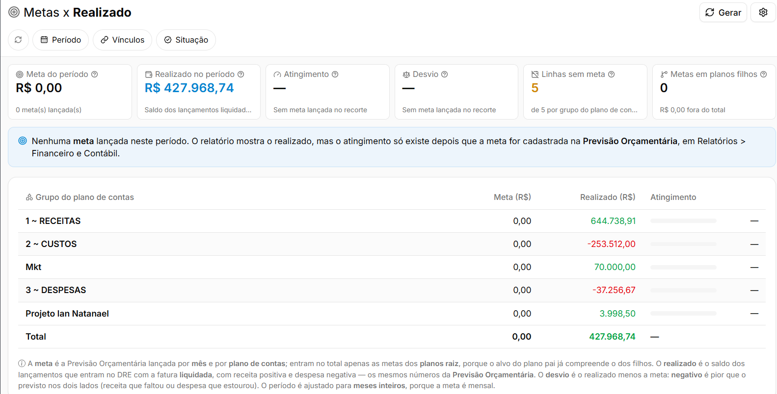Click the scale icon on Desvio card
The height and width of the screenshot is (394, 777).
point(406,74)
